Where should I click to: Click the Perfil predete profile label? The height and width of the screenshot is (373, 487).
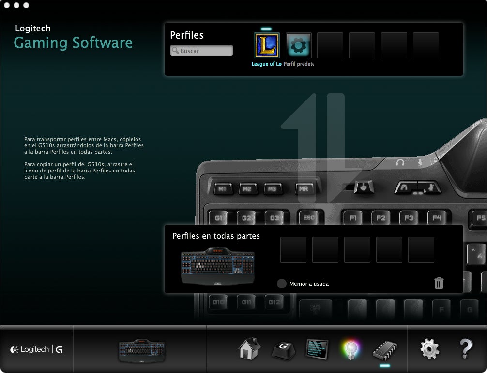(299, 64)
